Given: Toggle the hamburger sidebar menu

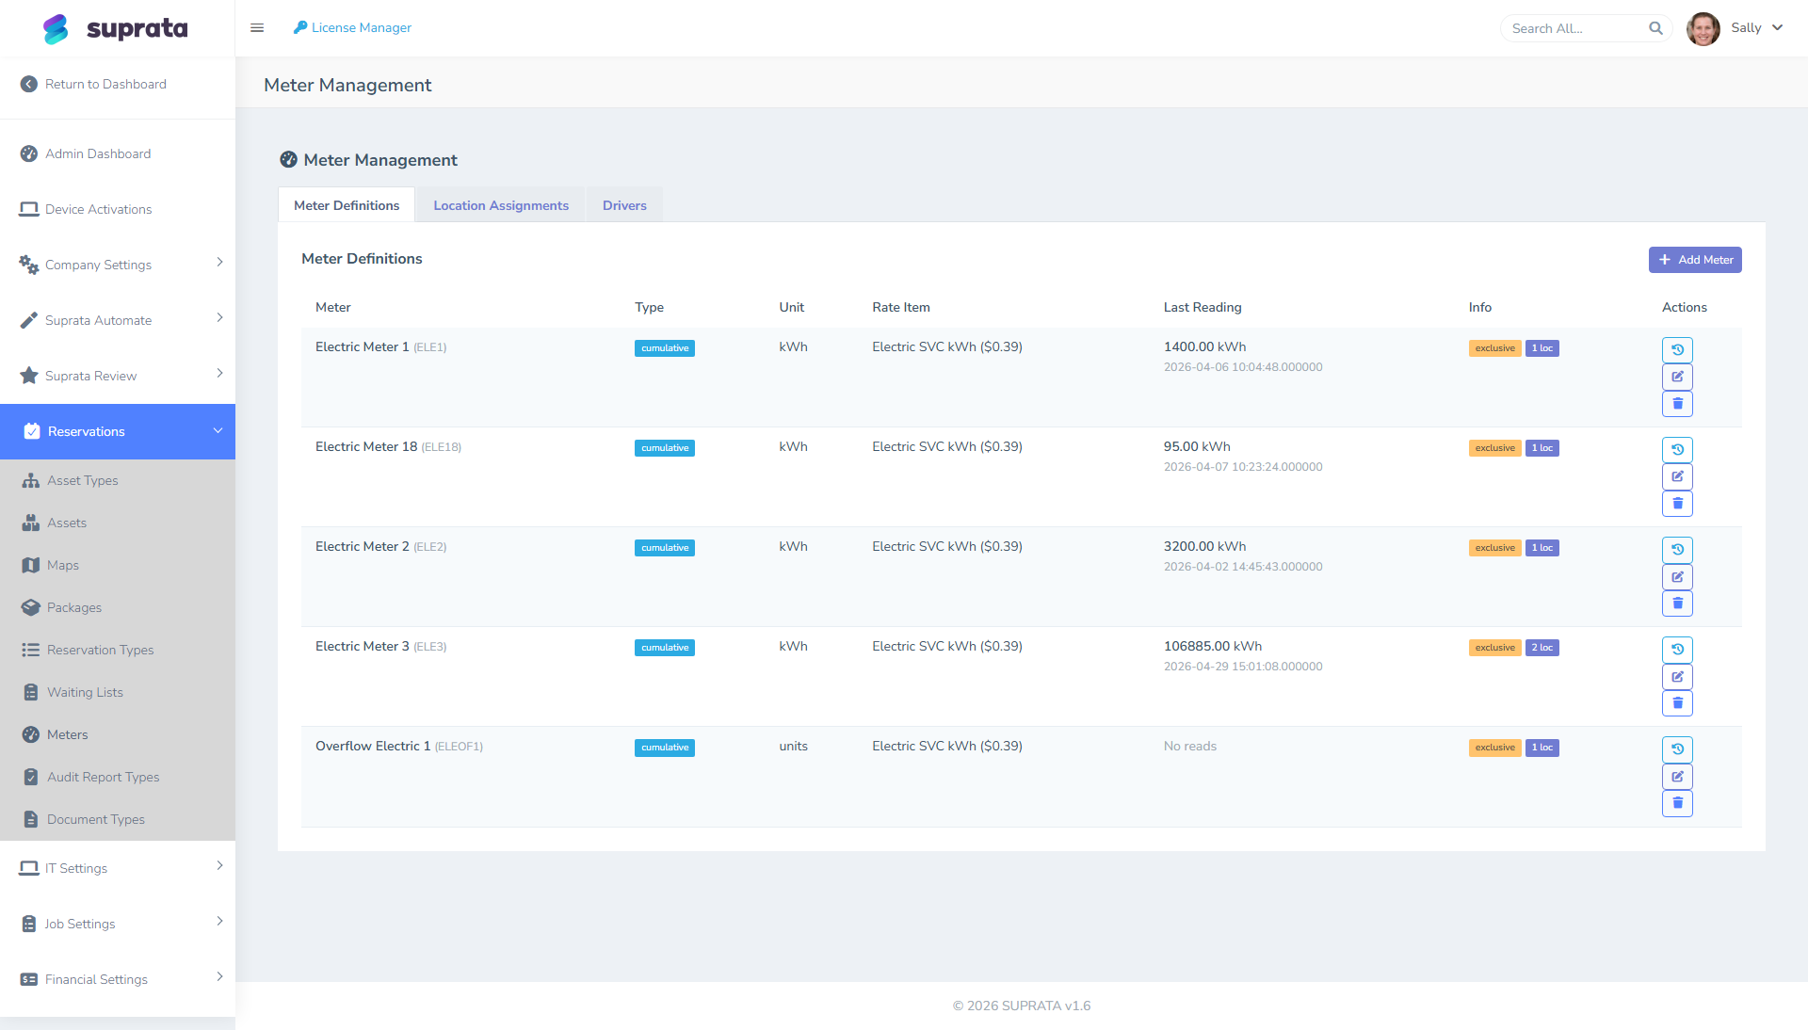Looking at the screenshot, I should [257, 28].
